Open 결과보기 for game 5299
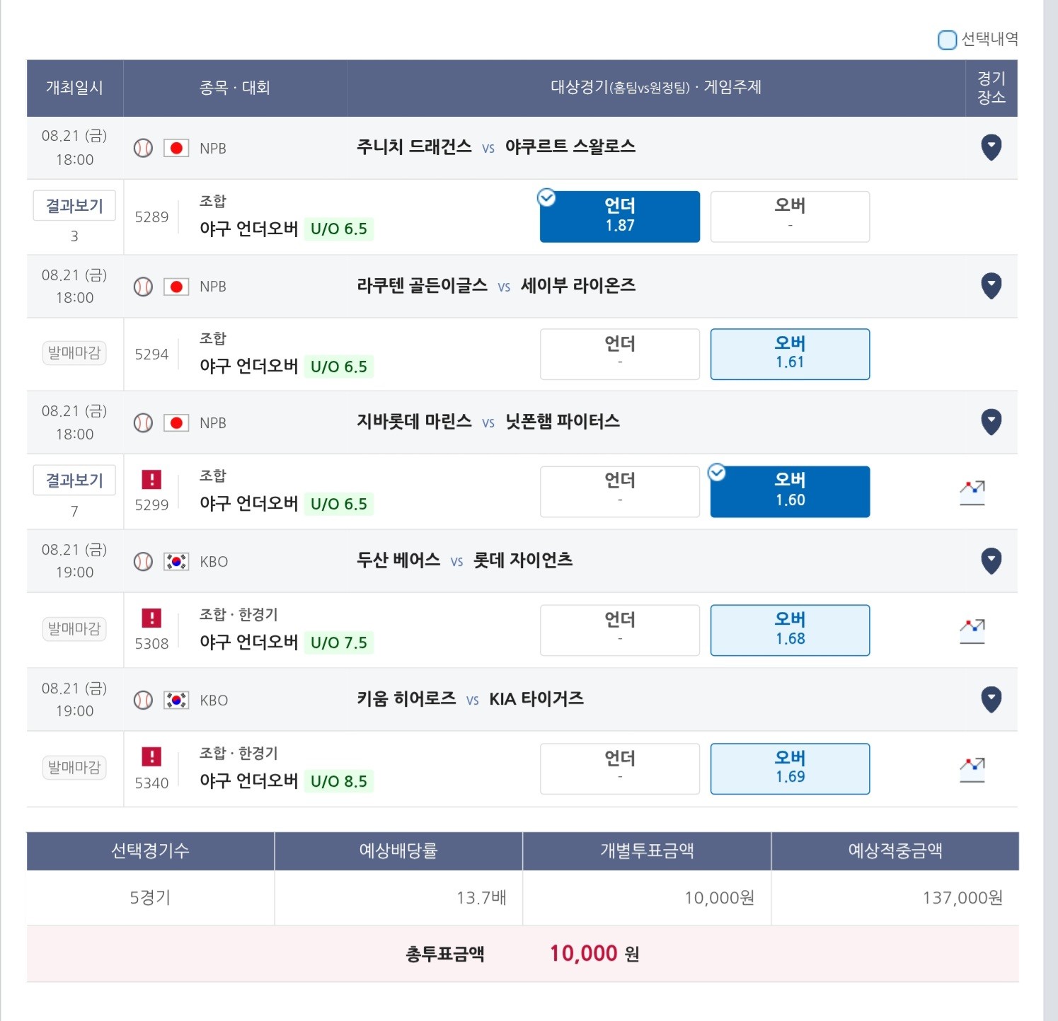 [x=74, y=480]
